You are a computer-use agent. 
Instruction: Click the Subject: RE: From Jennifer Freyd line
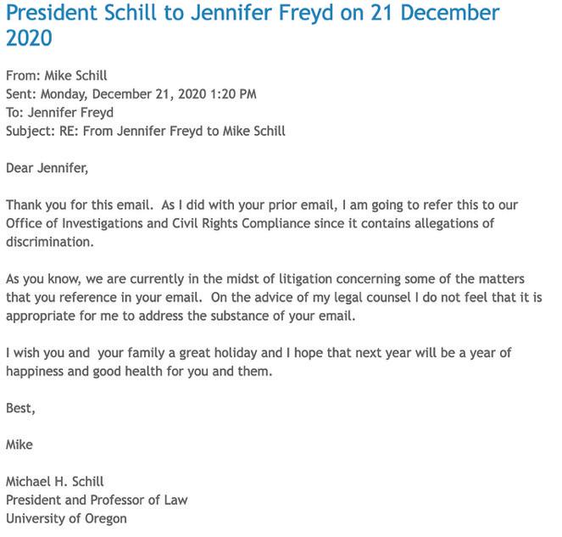[146, 131]
